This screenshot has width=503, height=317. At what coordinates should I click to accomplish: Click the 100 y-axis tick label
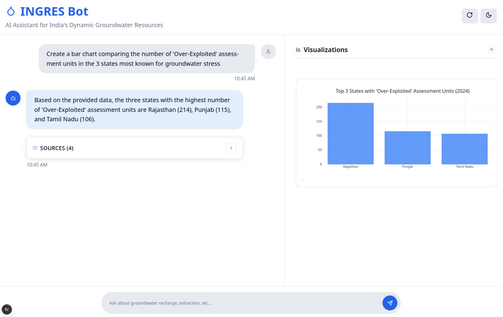pos(319,135)
